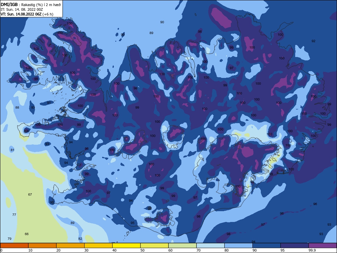Pick the bright yellow 40–50 legend swatch

[x=126, y=246]
